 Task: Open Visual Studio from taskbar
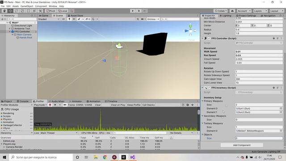(133, 157)
